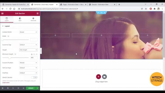
Task: Click the Width value input field
Action: click(34, 40)
